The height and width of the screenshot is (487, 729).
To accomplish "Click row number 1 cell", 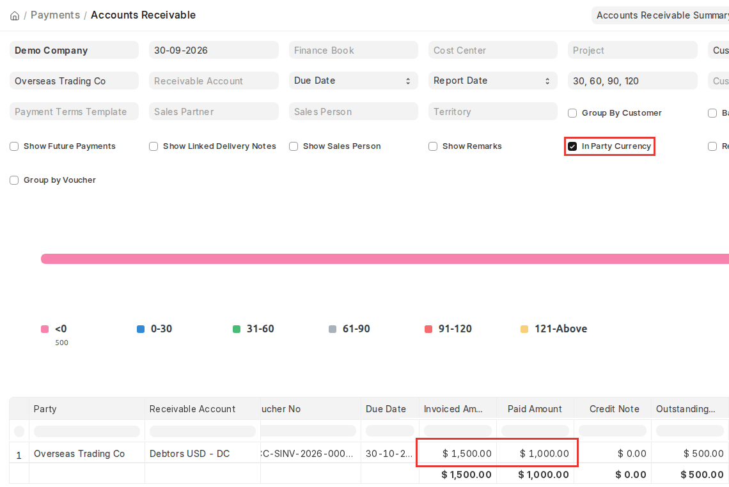I will 19,454.
